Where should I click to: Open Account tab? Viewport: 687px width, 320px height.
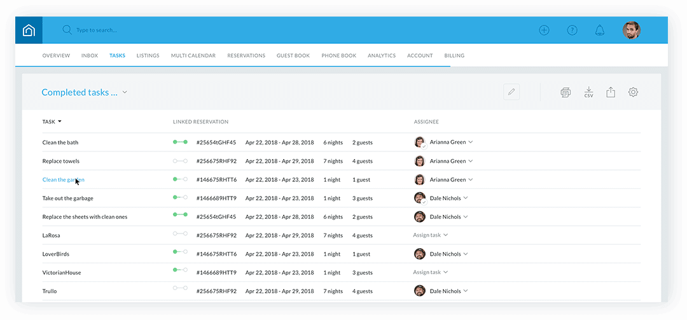(420, 56)
